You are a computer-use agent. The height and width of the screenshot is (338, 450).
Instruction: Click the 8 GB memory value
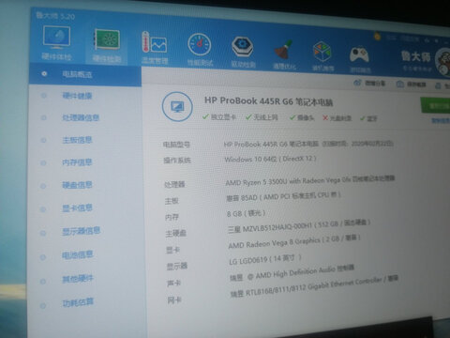tap(246, 213)
